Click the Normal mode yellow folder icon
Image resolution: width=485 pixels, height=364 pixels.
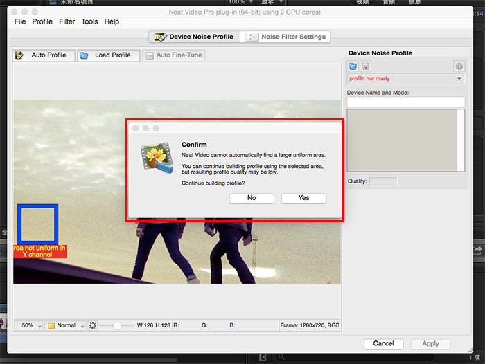click(x=51, y=326)
